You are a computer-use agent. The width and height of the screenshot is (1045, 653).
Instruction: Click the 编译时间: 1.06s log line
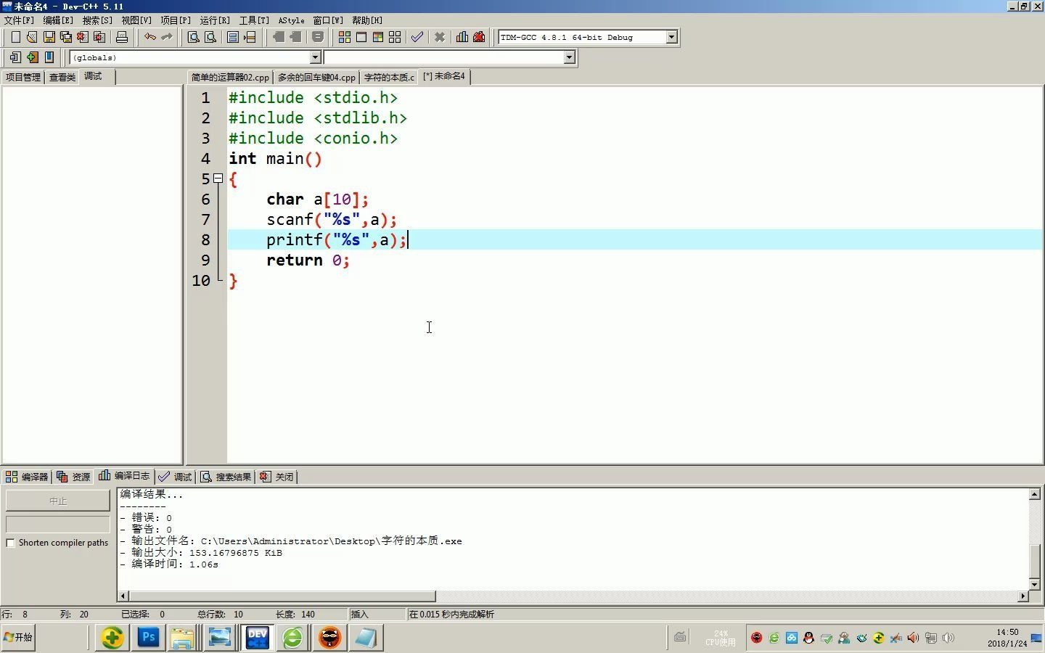(x=169, y=564)
